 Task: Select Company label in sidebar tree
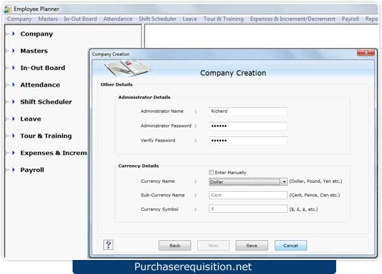[36, 34]
